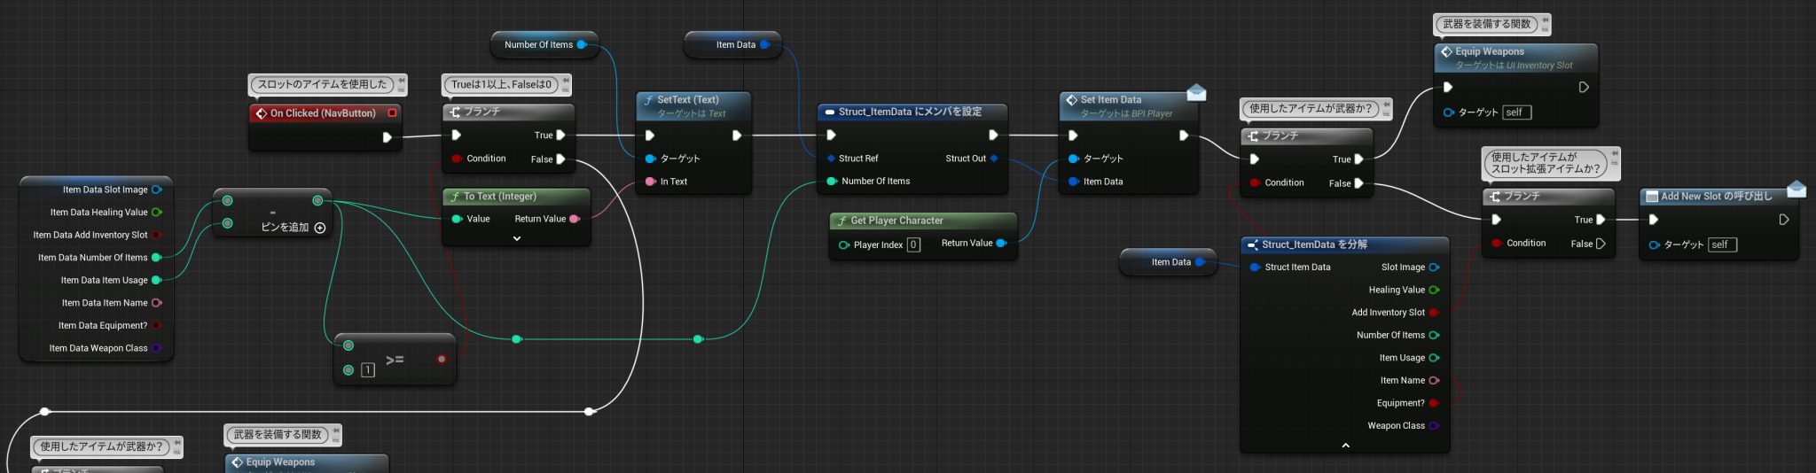Viewport: 1816px width, 473px height.
Task: Click the On Clicked delegate output pin
Action: click(x=392, y=113)
